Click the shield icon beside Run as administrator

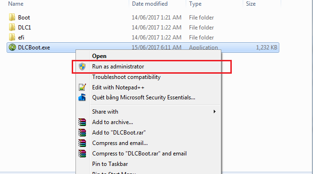point(82,67)
